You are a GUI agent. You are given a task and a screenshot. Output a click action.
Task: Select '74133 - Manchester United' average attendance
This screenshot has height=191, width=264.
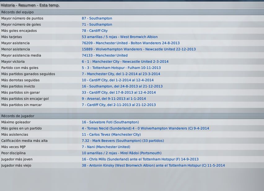pyautogui.click(x=104, y=55)
